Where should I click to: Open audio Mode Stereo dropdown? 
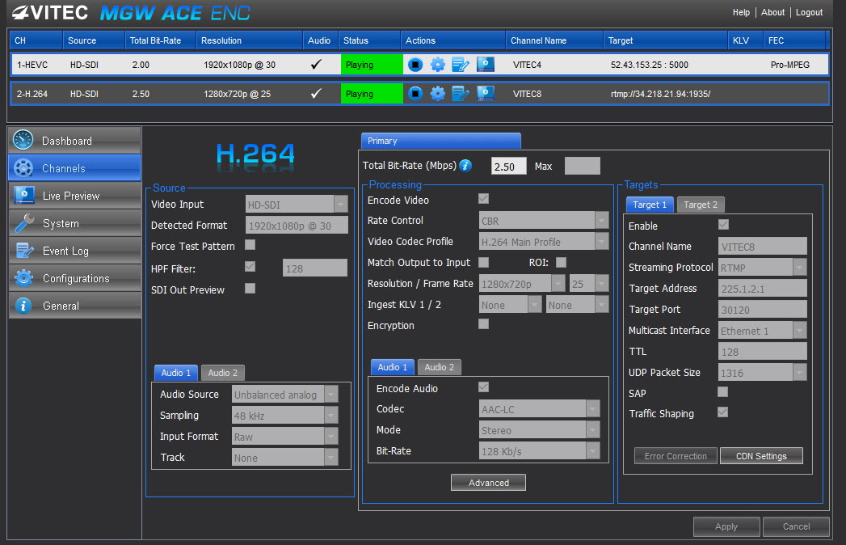(x=540, y=430)
